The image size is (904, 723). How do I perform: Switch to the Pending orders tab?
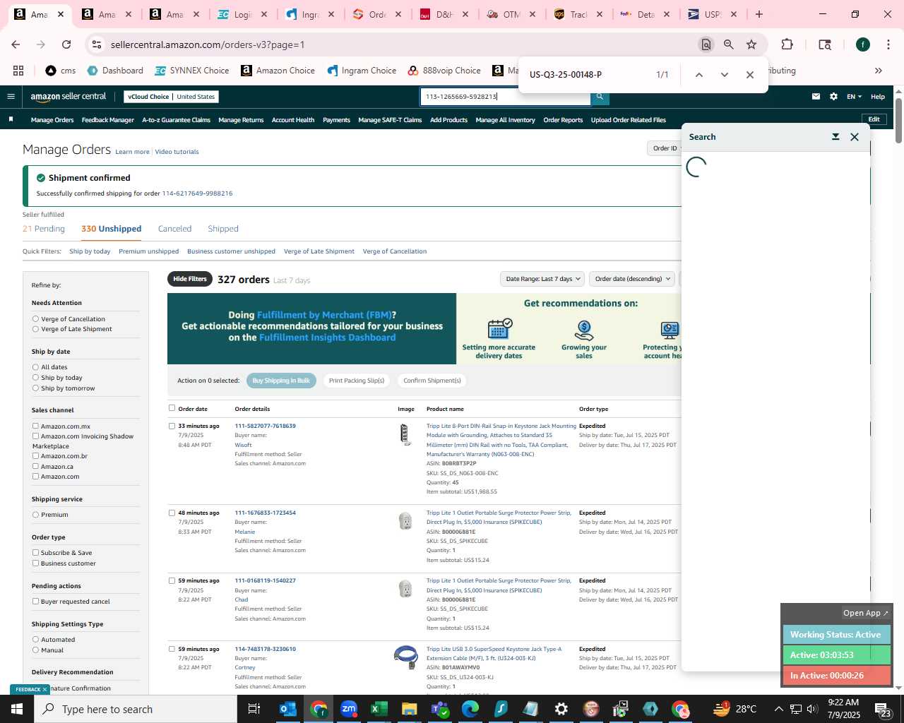coord(44,229)
